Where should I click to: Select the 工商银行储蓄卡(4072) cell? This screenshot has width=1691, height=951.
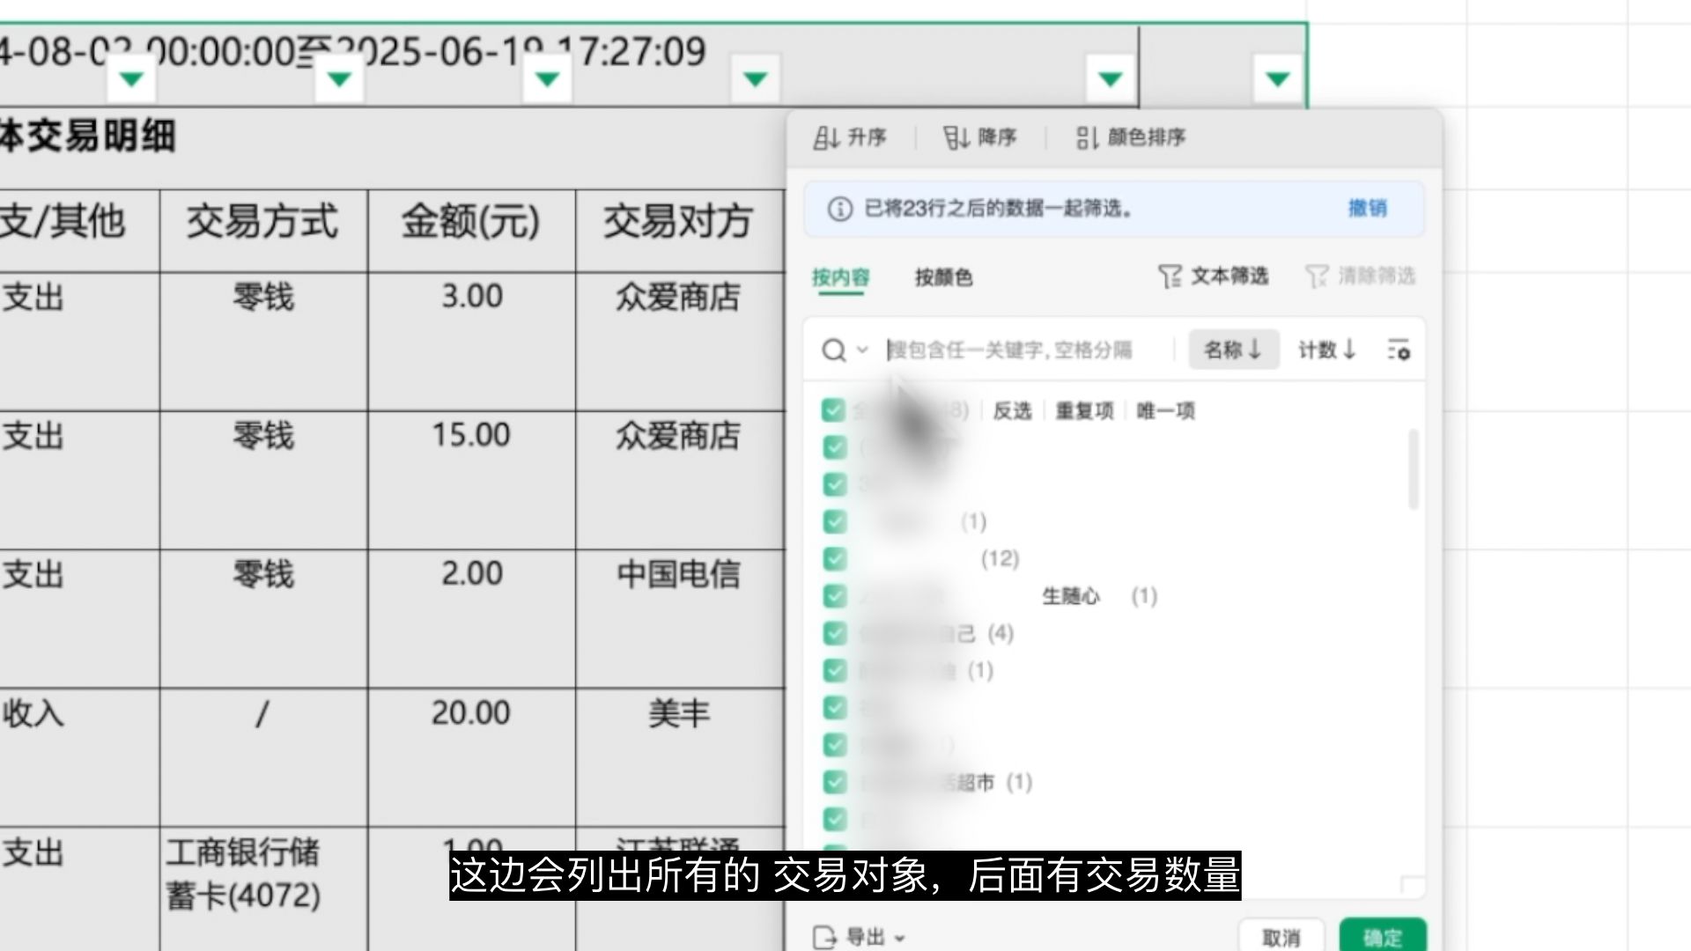click(263, 889)
